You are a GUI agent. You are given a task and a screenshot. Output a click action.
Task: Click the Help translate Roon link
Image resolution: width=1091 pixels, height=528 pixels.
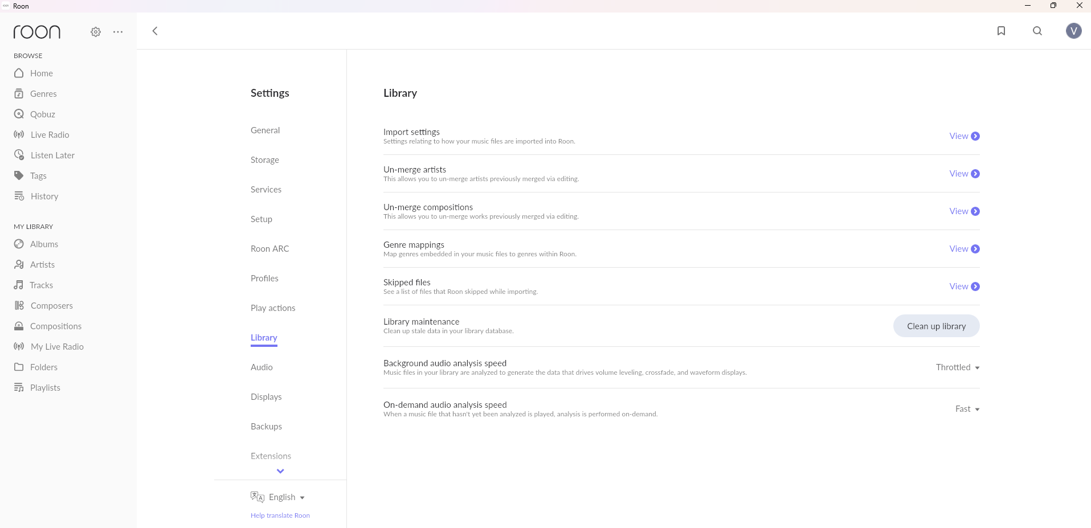[280, 515]
